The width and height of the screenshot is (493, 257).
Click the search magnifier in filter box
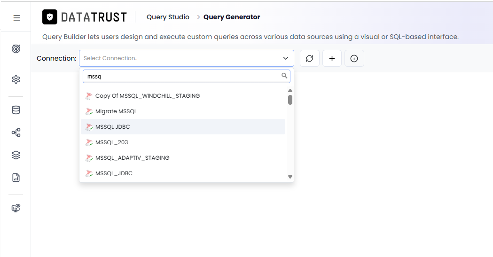tap(284, 76)
